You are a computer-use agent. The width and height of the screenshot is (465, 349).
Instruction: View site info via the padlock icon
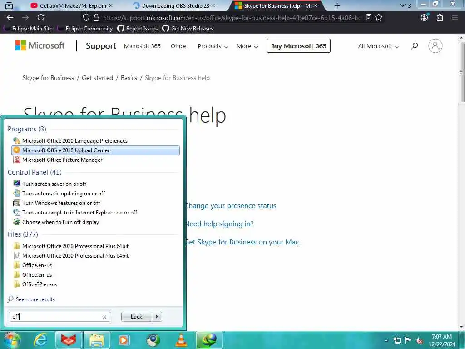pyautogui.click(x=96, y=18)
